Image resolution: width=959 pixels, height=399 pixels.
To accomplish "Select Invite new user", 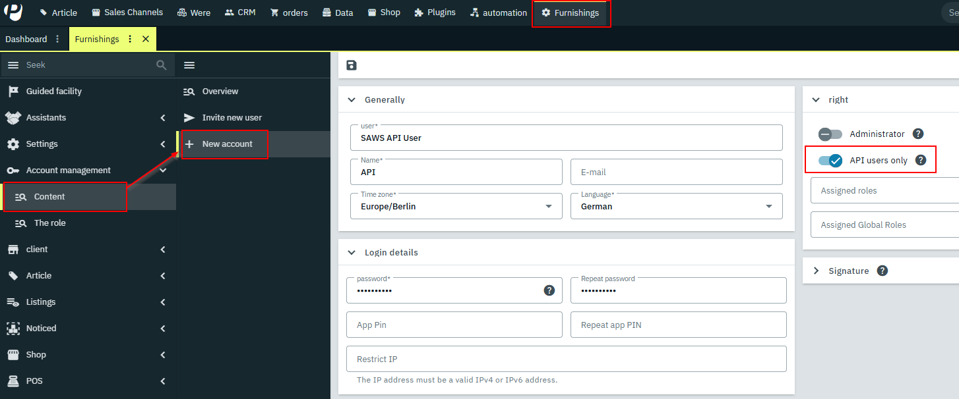I will pyautogui.click(x=232, y=117).
